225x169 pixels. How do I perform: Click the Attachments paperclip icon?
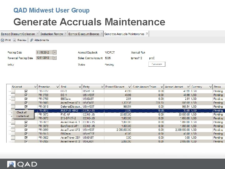pos(32,40)
